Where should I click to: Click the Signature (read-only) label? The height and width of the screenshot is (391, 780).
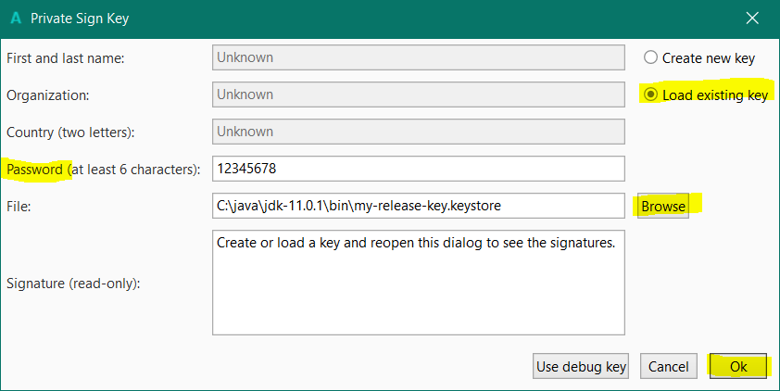[73, 283]
